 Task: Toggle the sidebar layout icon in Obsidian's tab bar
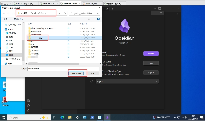tap(160, 9)
